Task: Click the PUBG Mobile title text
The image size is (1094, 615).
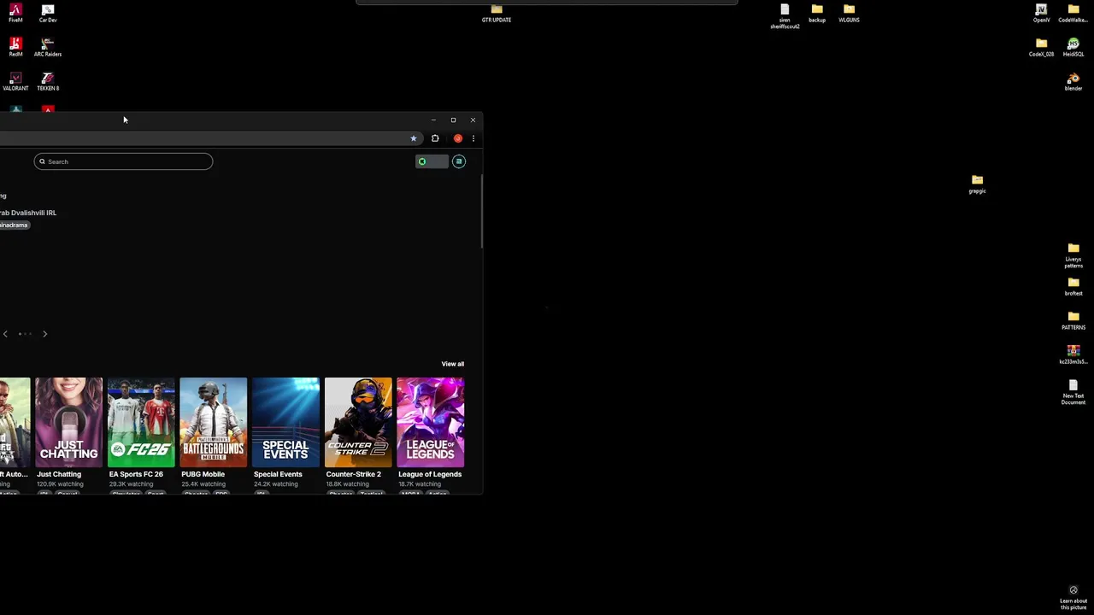Action: (x=203, y=474)
